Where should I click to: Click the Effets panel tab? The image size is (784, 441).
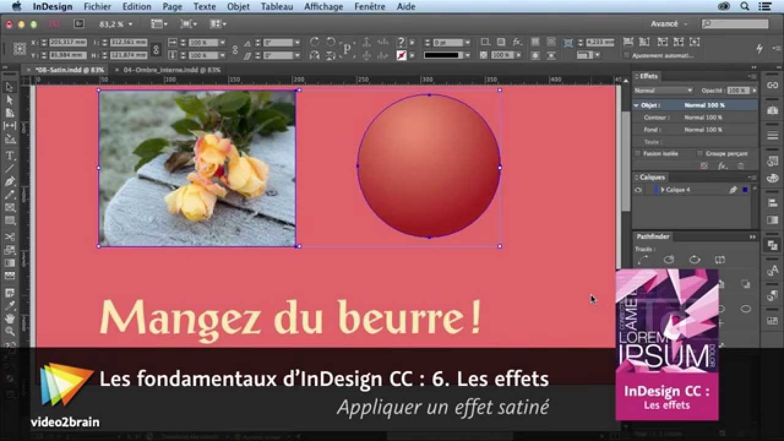coord(648,77)
